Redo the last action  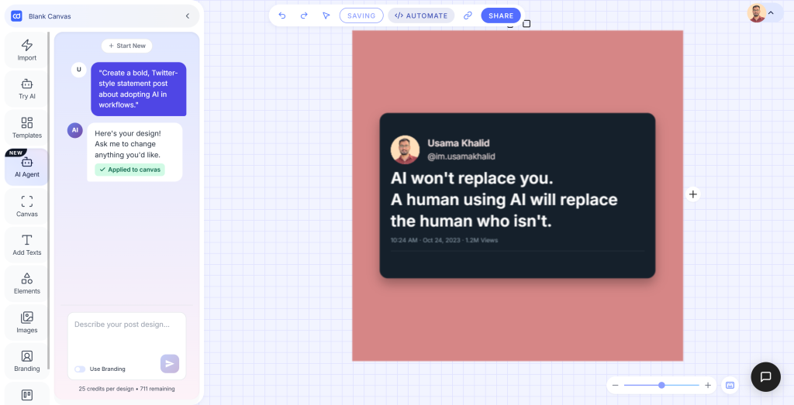pos(304,15)
